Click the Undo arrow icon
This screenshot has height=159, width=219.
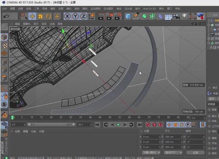6,16
